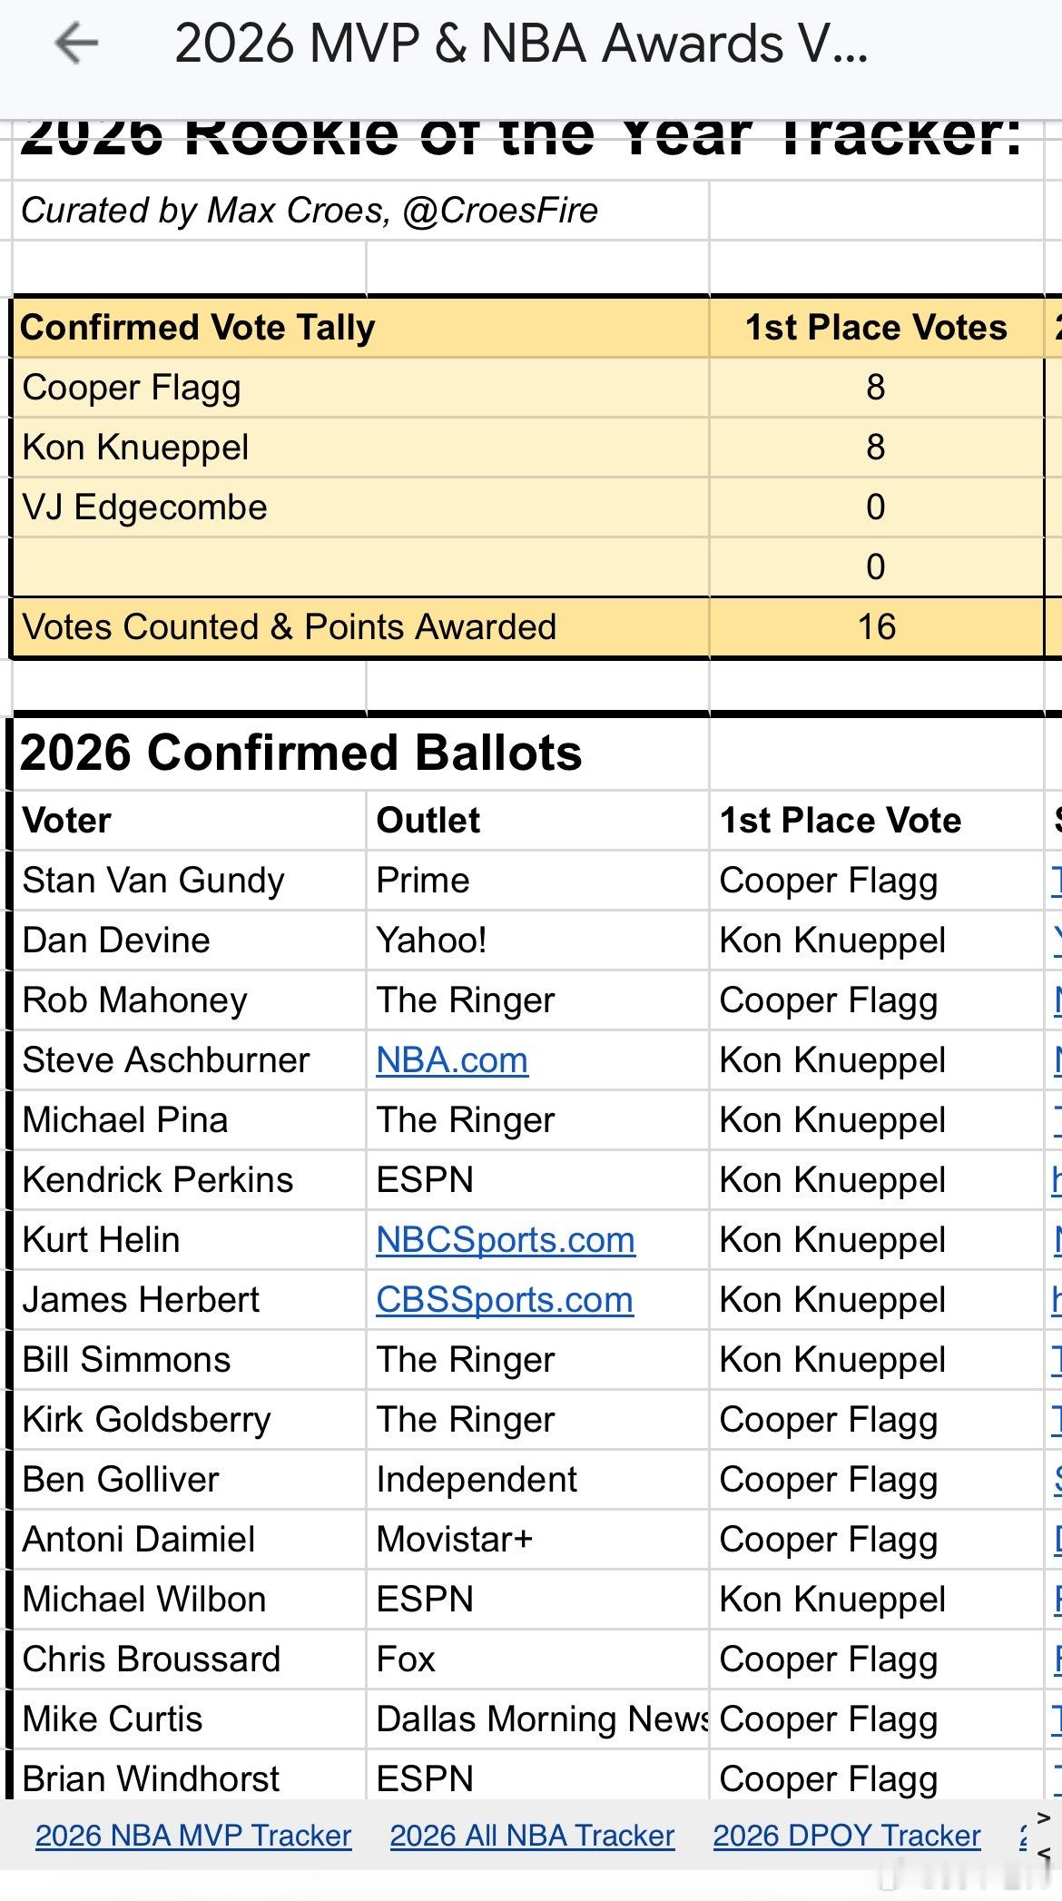Select the 2026 Confirmed Ballots heading
The image size is (1062, 1901).
tap(301, 754)
